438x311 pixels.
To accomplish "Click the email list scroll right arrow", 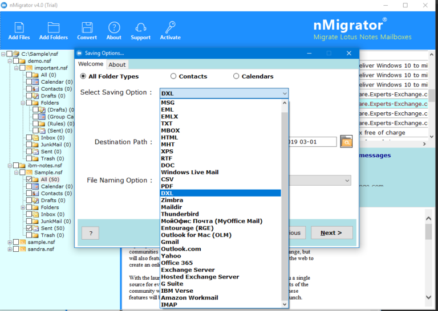I will (x=424, y=144).
